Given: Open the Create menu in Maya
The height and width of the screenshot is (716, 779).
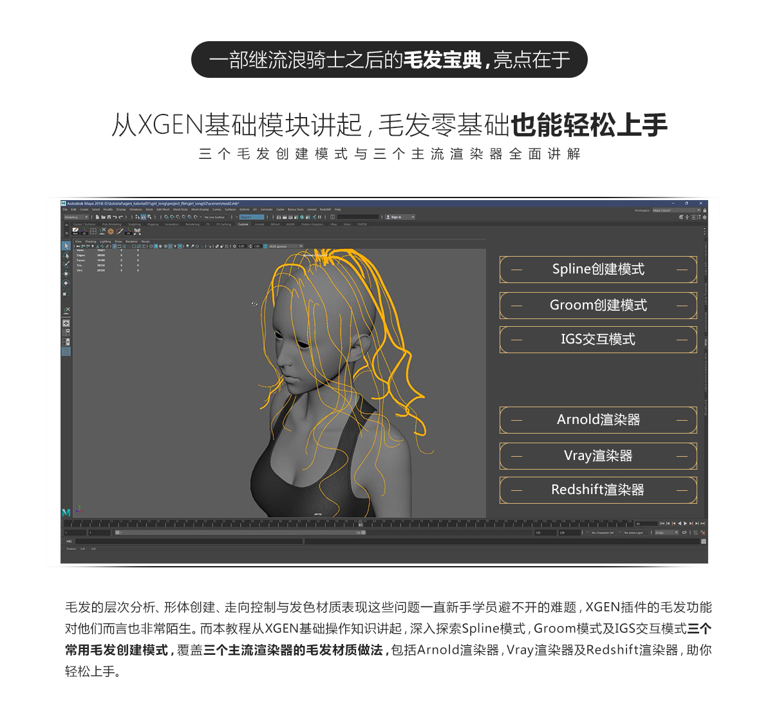Looking at the screenshot, I should click(x=84, y=210).
